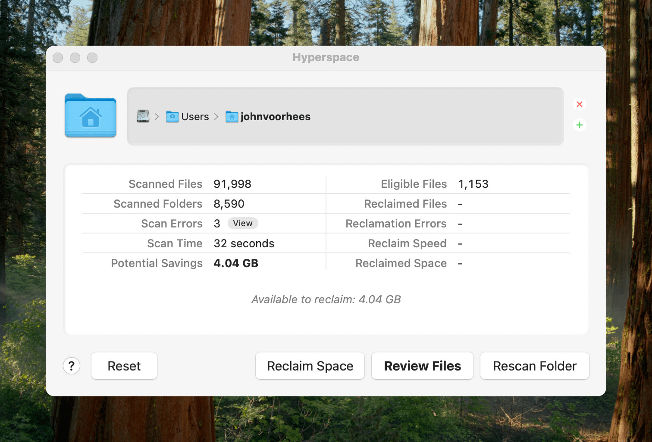Select the disk drive icon in breadcrumb
This screenshot has height=442, width=652.
point(142,116)
